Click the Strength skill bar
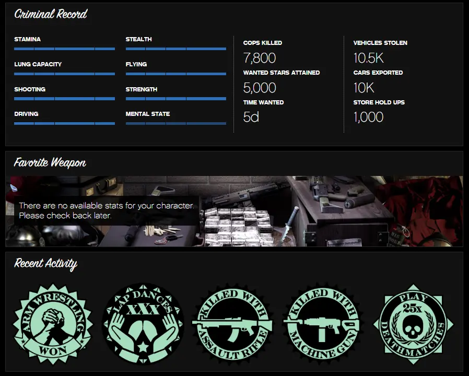The width and height of the screenshot is (469, 376). [175, 99]
